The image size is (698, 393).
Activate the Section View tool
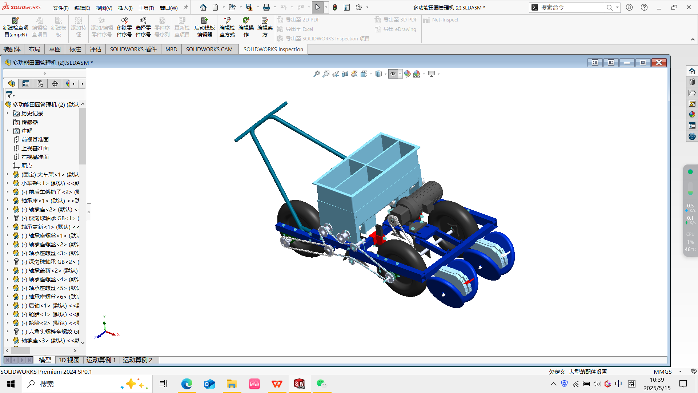pos(345,74)
